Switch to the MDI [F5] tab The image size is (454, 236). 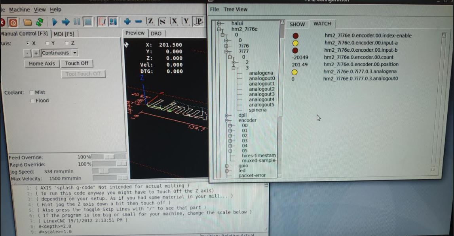click(x=64, y=34)
